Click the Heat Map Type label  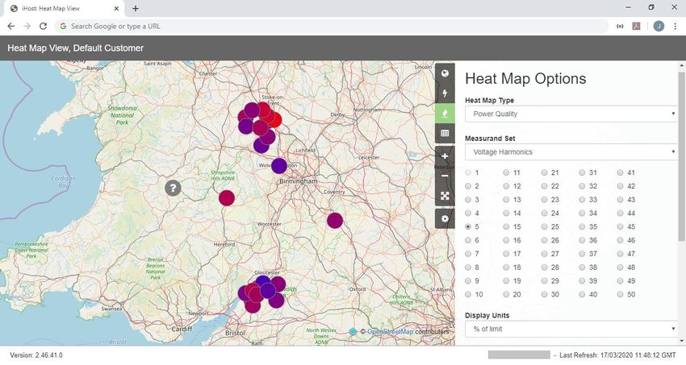click(x=490, y=101)
